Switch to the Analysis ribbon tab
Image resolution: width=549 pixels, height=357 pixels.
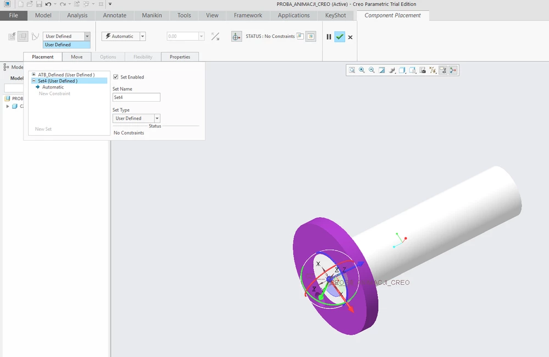pos(77,15)
